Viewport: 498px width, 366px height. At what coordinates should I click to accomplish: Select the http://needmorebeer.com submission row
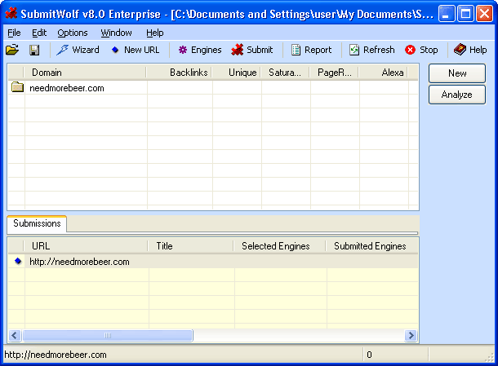click(x=213, y=262)
